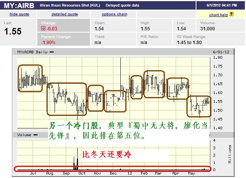Click the green annotation text starting '另一个冷门股'
Image resolution: width=246 pixels, height=178 pixels.
coord(129,130)
